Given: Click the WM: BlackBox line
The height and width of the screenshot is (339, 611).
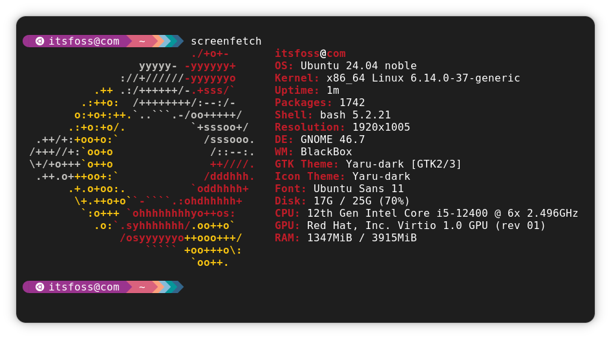Looking at the screenshot, I should point(314,152).
